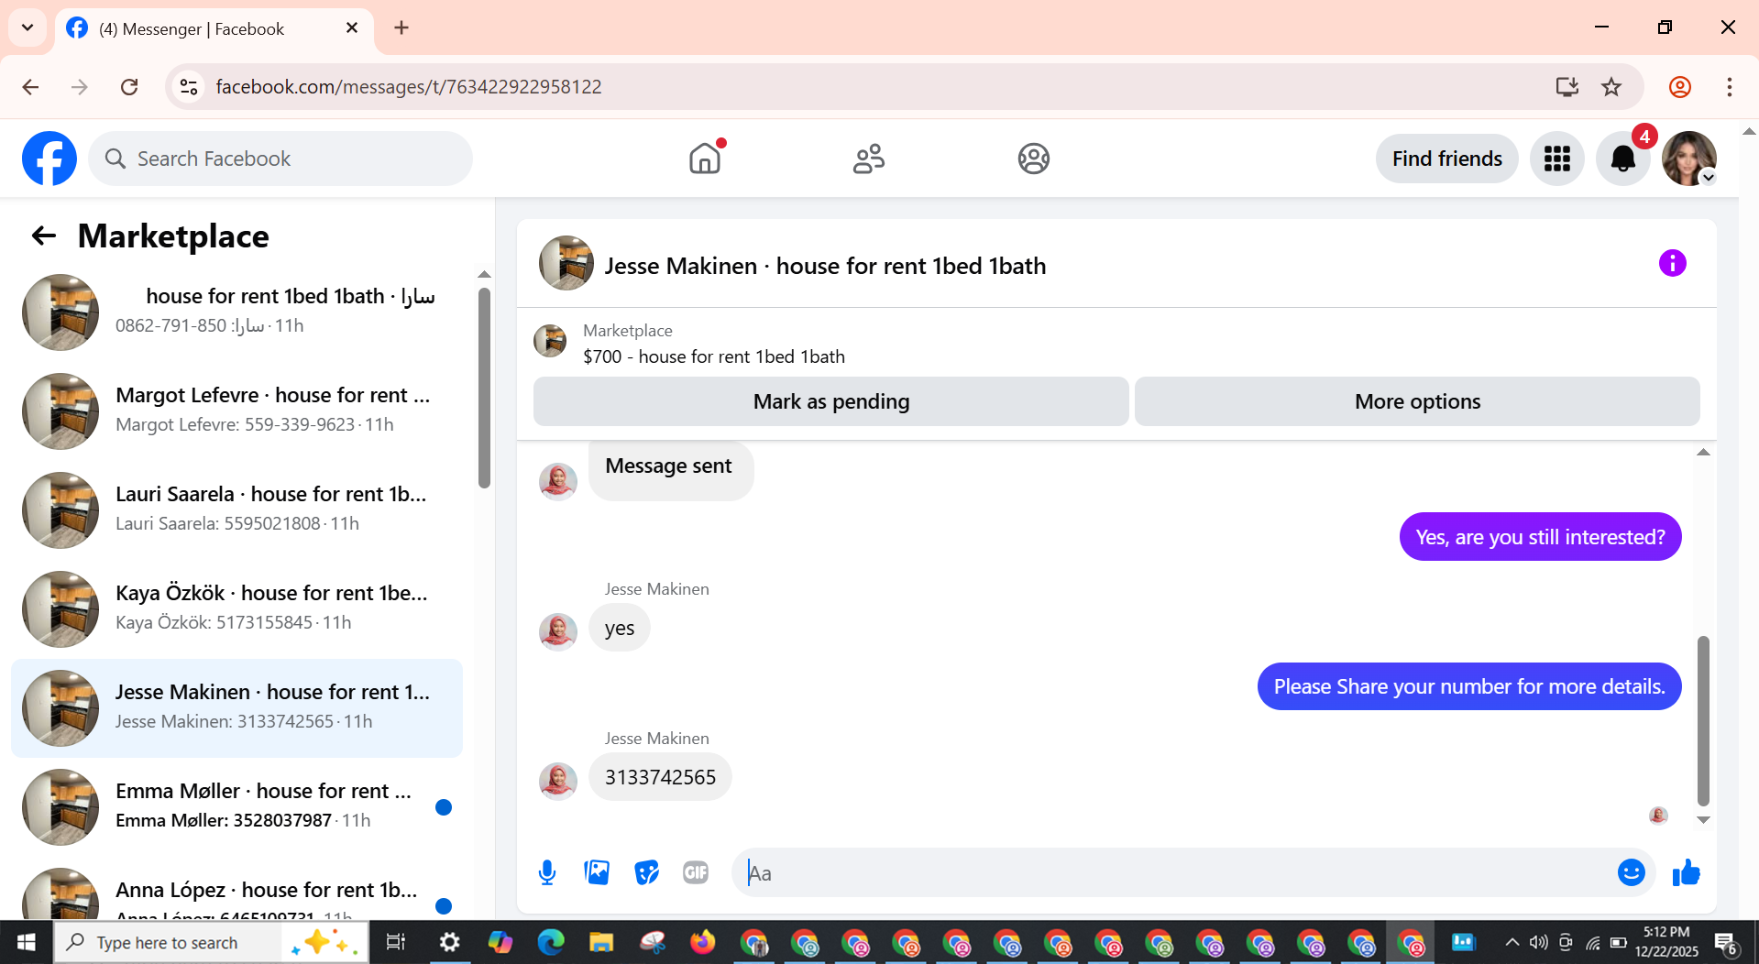
Task: Open the Windows notification center
Action: point(1726,942)
